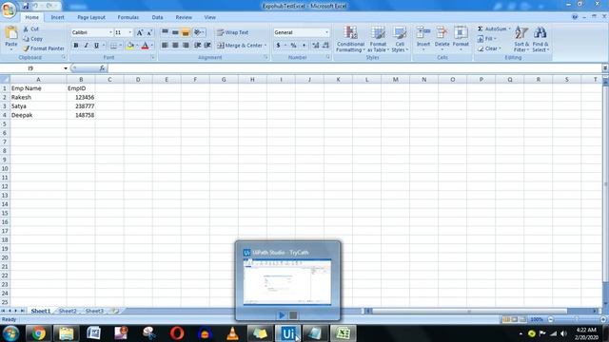Open Conditional Formatting

[350, 39]
